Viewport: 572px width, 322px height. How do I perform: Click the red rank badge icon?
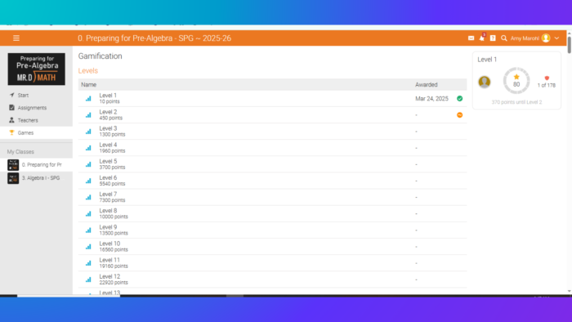[x=547, y=78]
